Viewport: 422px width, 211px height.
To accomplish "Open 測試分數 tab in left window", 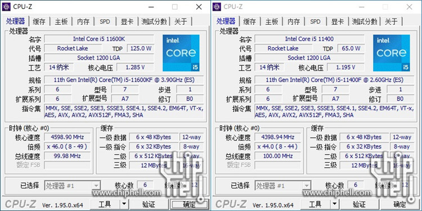I will [x=154, y=21].
